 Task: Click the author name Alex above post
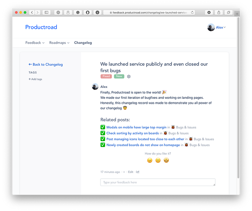104,87
